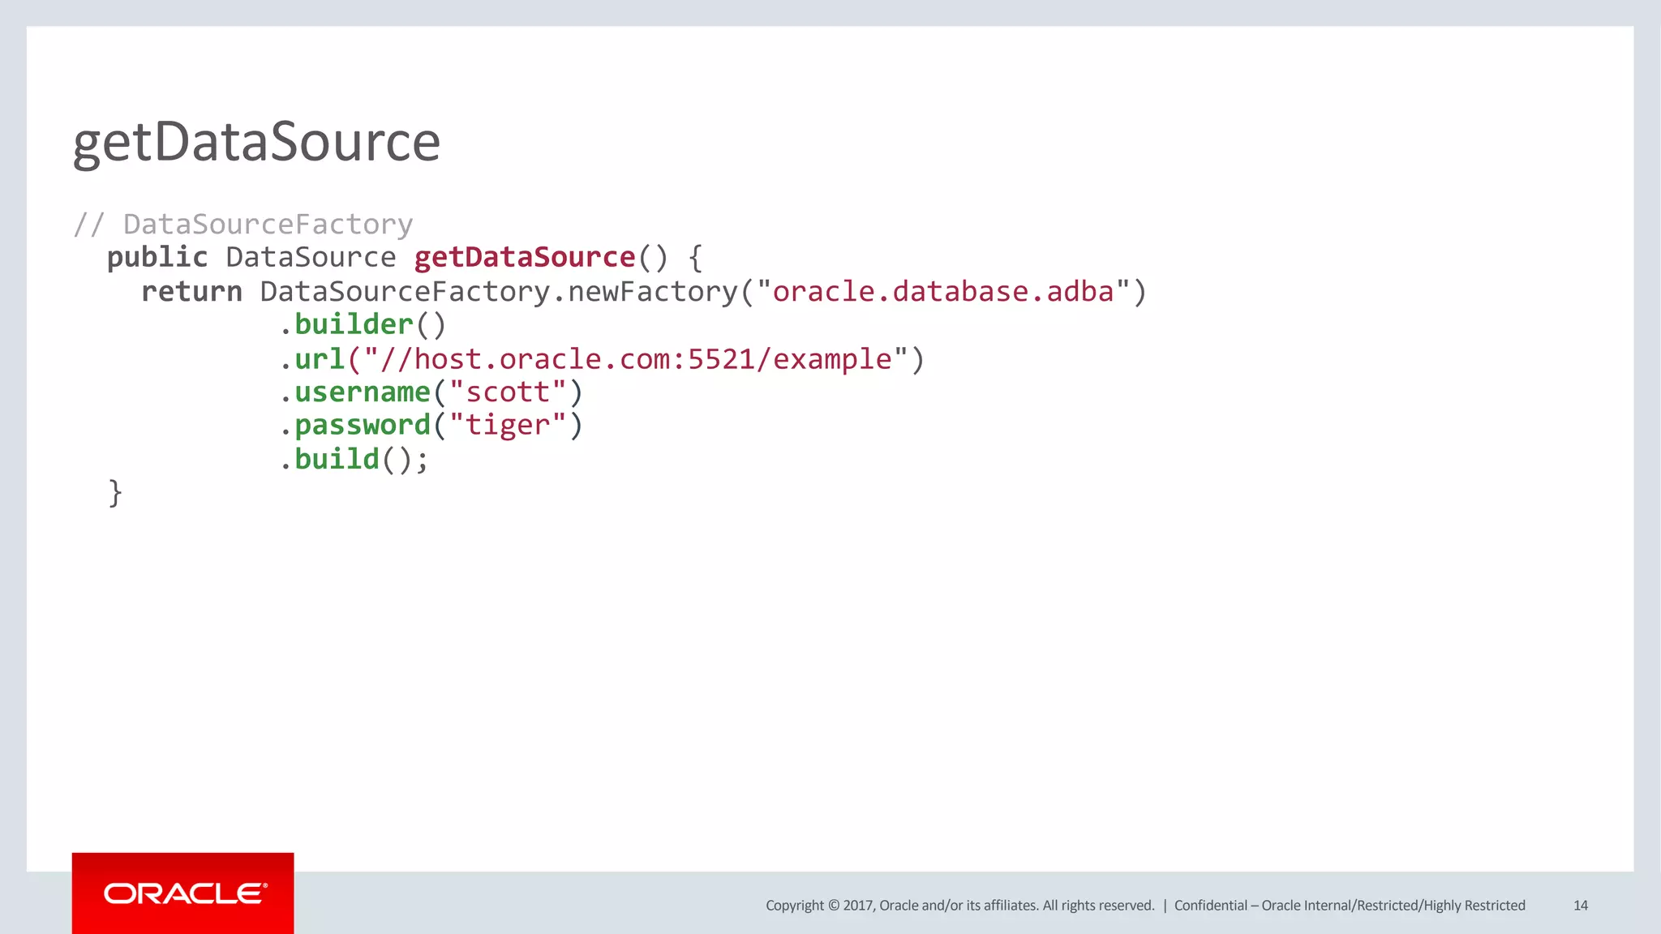Click the .build(); code line
The height and width of the screenshot is (934, 1661).
coord(354,460)
